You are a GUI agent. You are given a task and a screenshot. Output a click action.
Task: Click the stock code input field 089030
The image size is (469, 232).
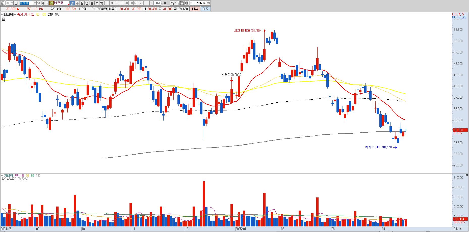pyautogui.click(x=26, y=3)
